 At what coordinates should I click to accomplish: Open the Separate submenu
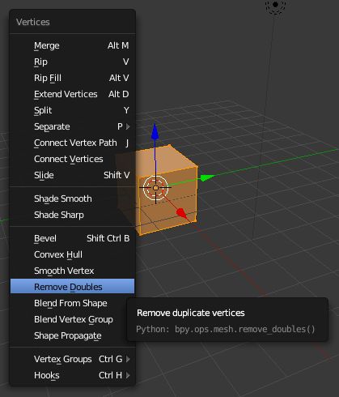(72, 126)
